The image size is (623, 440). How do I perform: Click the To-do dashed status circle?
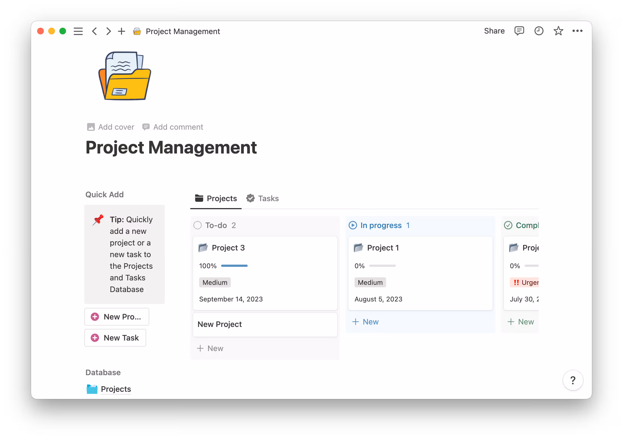click(x=197, y=225)
